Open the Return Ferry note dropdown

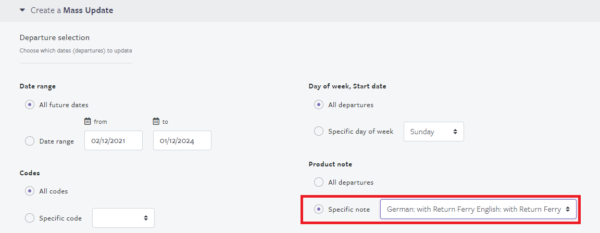pyautogui.click(x=478, y=209)
